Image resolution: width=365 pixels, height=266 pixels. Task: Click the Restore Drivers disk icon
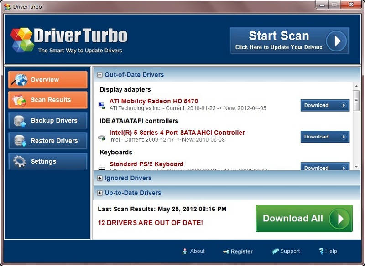point(20,141)
